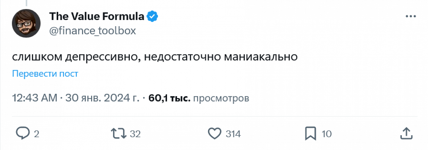Viewport: 428px width, 150px height.
Task: Click the 60,1 тыс. просмотров count
Action: pos(199,98)
